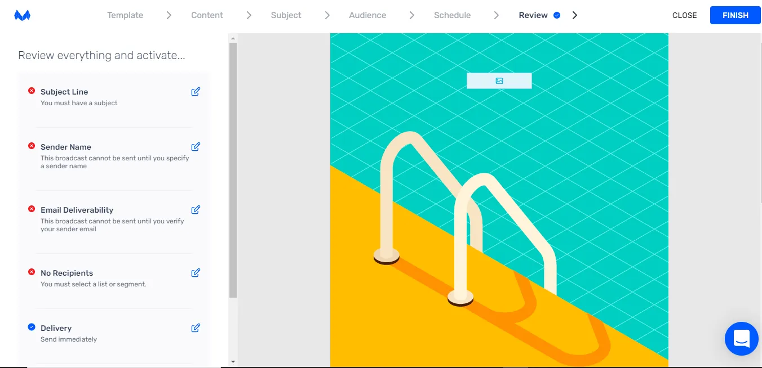This screenshot has width=762, height=368.
Task: Click the up arrow on panel scrollbar
Action: tap(233, 38)
